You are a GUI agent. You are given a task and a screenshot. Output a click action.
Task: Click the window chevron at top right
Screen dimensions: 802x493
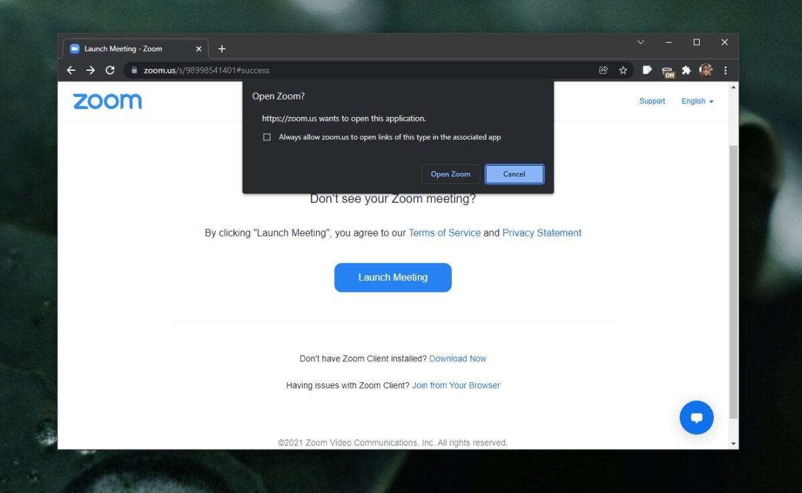tap(640, 42)
